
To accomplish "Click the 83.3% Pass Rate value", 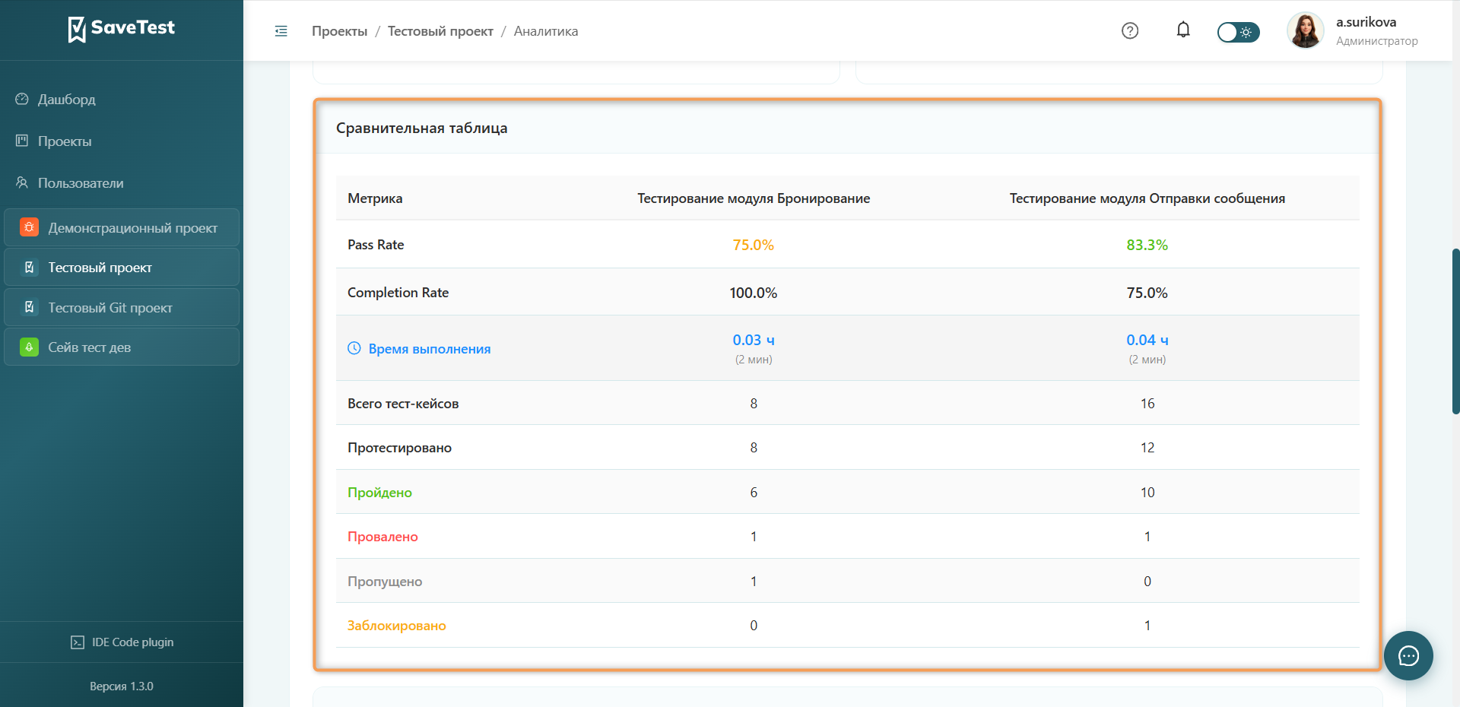I will point(1147,245).
